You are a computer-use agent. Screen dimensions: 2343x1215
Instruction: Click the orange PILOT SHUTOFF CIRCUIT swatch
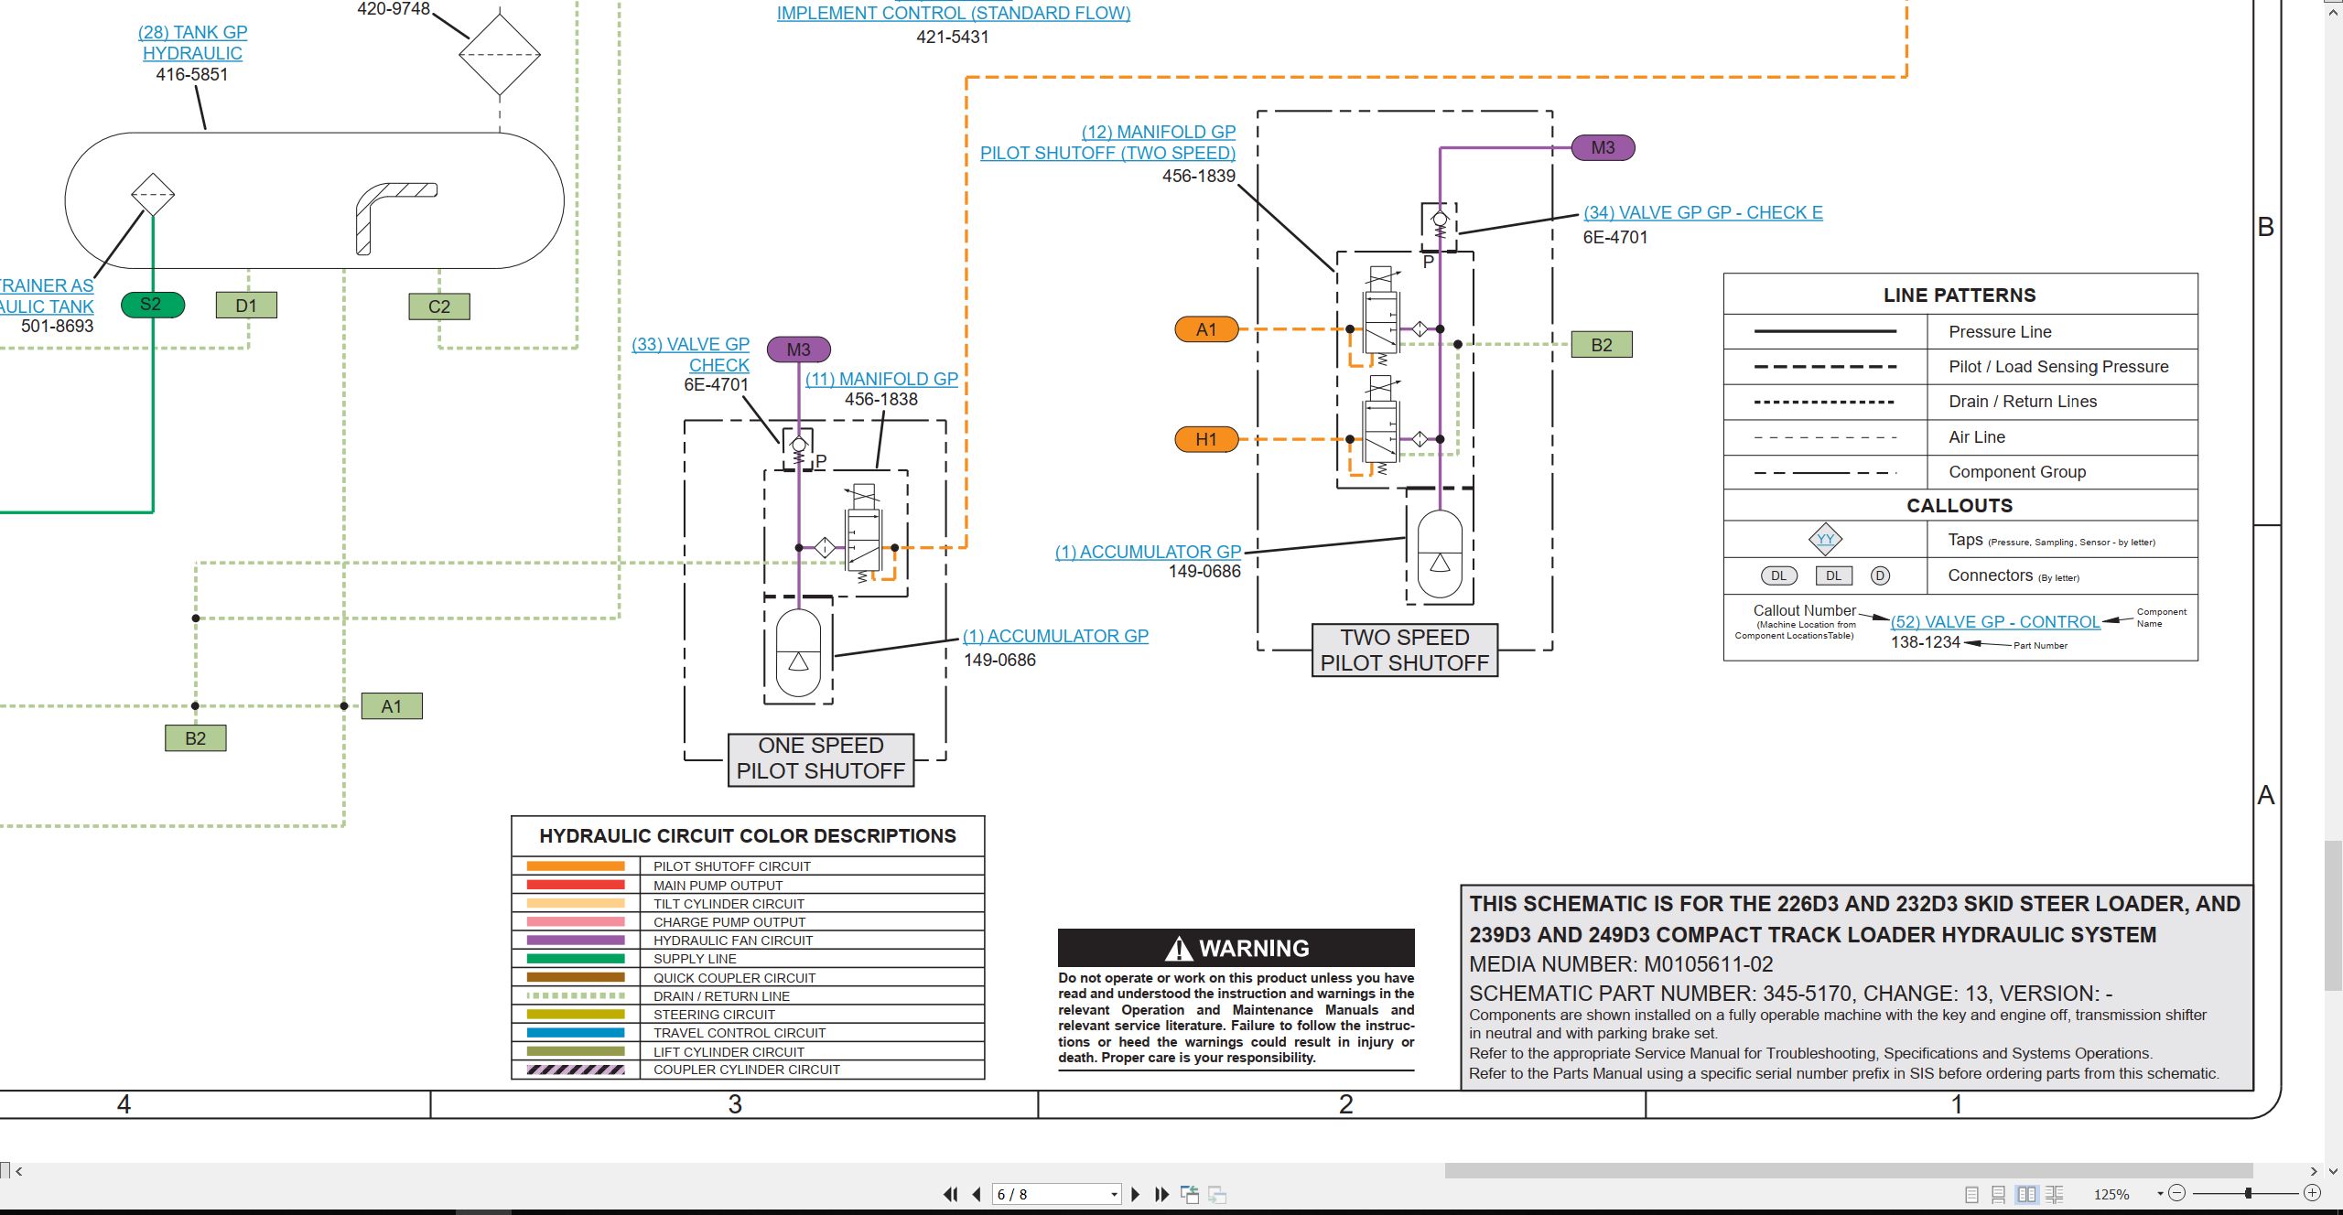point(576,866)
